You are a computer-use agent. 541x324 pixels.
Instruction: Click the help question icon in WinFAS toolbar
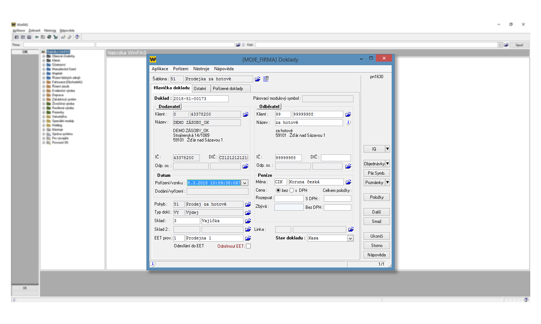[x=77, y=37]
